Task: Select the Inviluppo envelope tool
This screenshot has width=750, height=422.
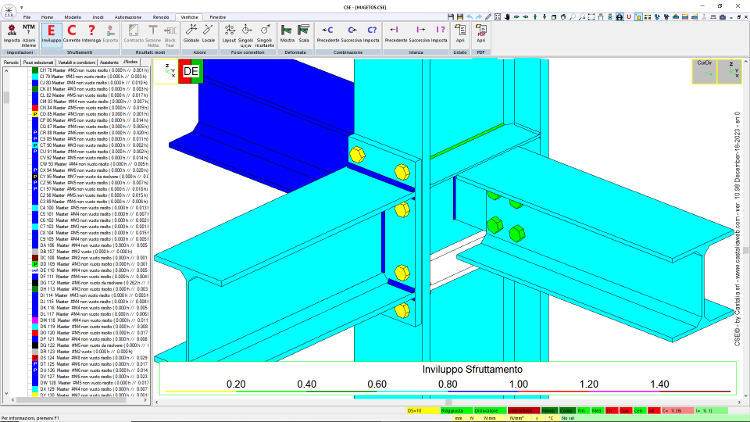Action: tap(52, 34)
